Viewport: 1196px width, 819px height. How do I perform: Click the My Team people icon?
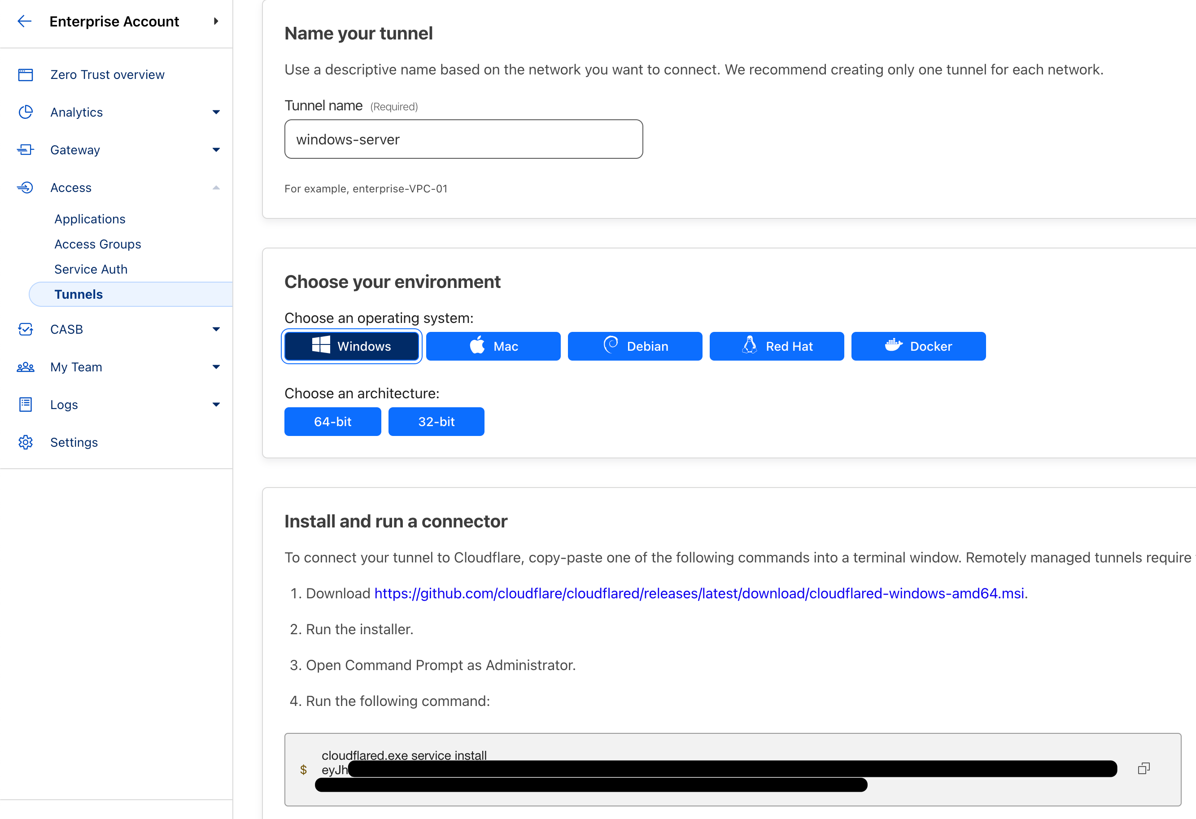(x=25, y=367)
